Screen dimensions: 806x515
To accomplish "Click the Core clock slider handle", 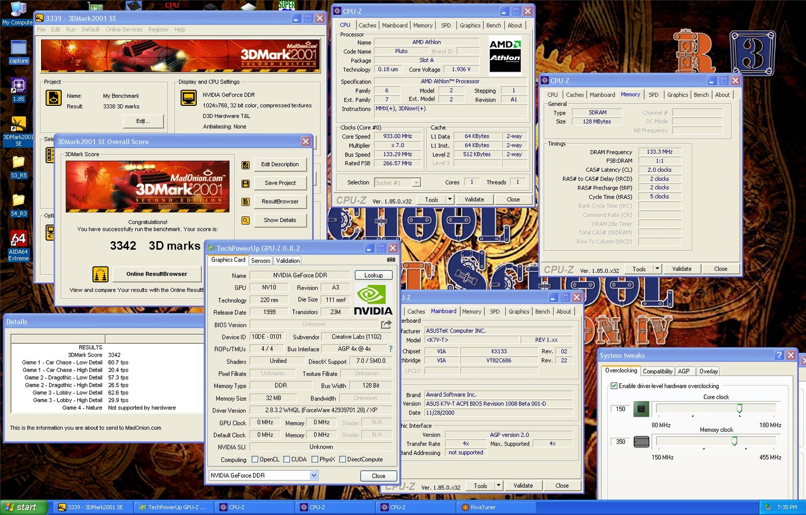I will [x=739, y=408].
